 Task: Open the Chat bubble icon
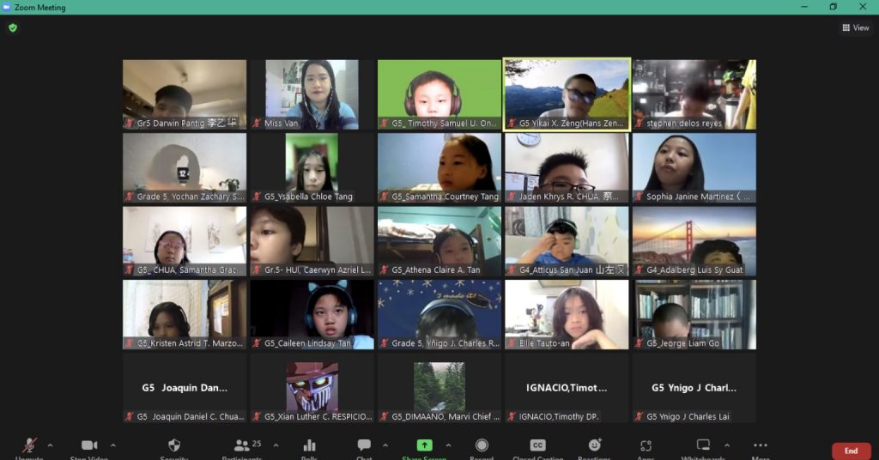tap(364, 445)
